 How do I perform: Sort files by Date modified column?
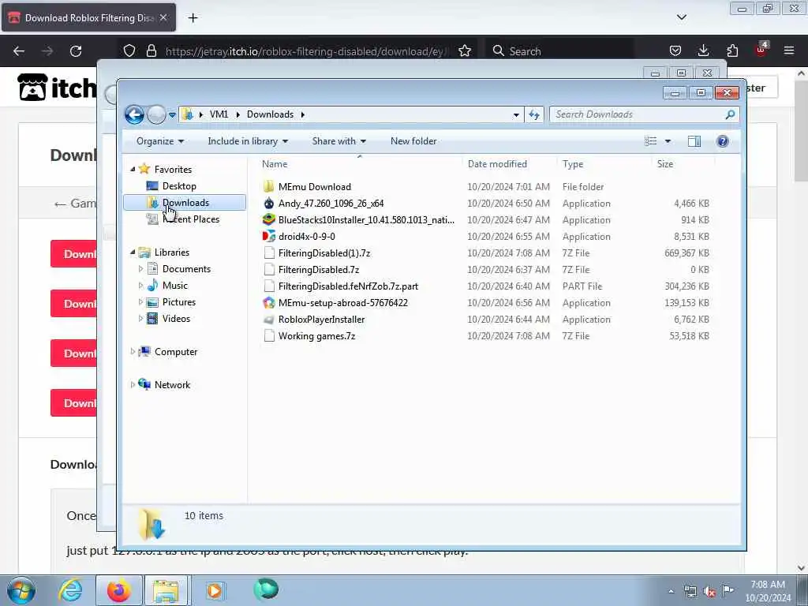(x=497, y=164)
